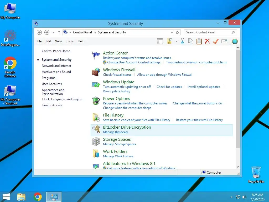Screen dimensions: 269x202
Task: Click the BitLocker keys icon
Action: [96, 129]
